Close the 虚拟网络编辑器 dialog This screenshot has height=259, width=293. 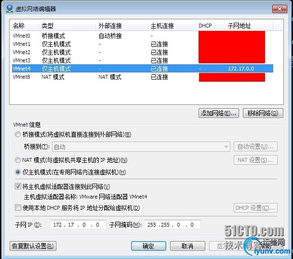tap(280, 9)
